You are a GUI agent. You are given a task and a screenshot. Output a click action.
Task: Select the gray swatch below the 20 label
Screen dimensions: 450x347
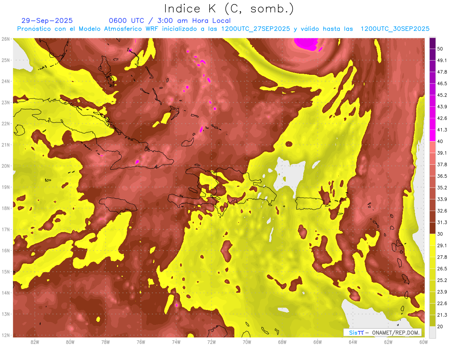[432, 332]
